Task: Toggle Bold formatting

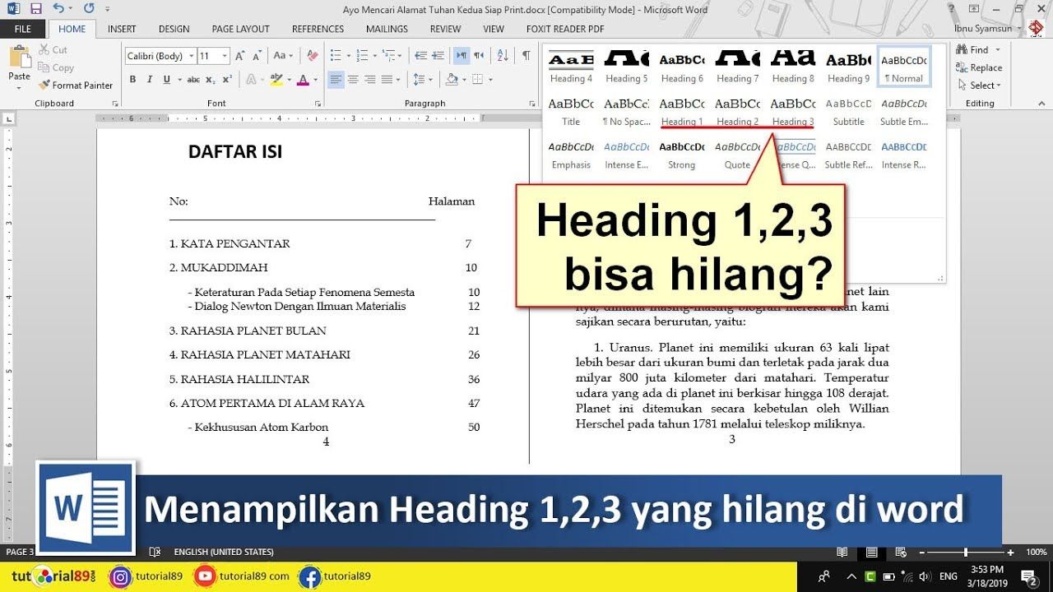Action: point(132,80)
